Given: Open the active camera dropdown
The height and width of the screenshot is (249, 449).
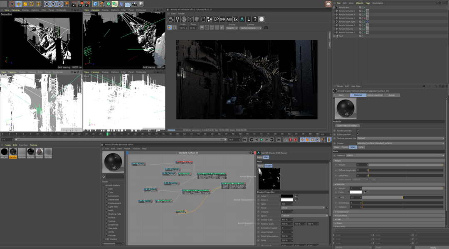Looking at the screenshot, I should [x=251, y=28].
